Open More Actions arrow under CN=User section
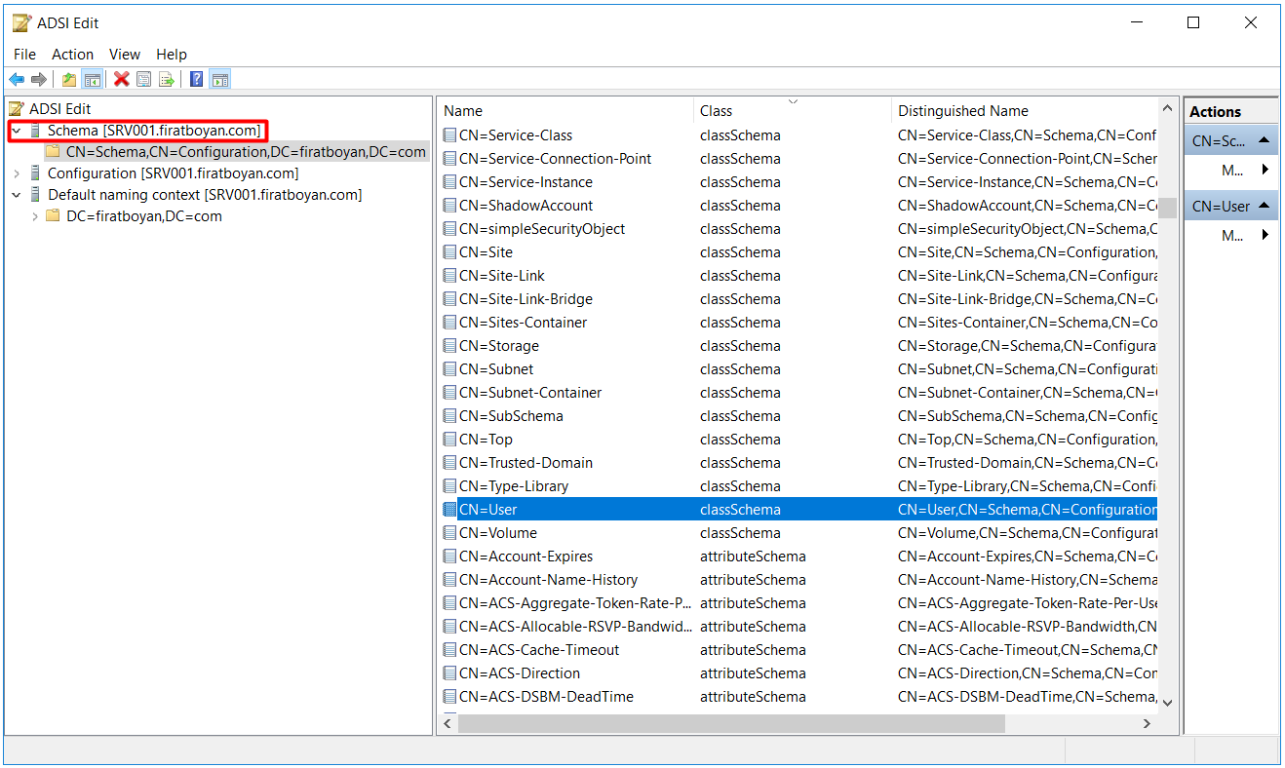The image size is (1285, 768). coord(1266,235)
